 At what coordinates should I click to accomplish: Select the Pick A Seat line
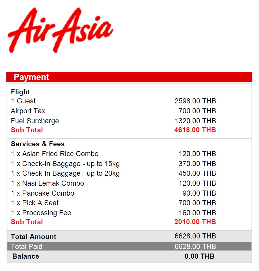point(113,203)
